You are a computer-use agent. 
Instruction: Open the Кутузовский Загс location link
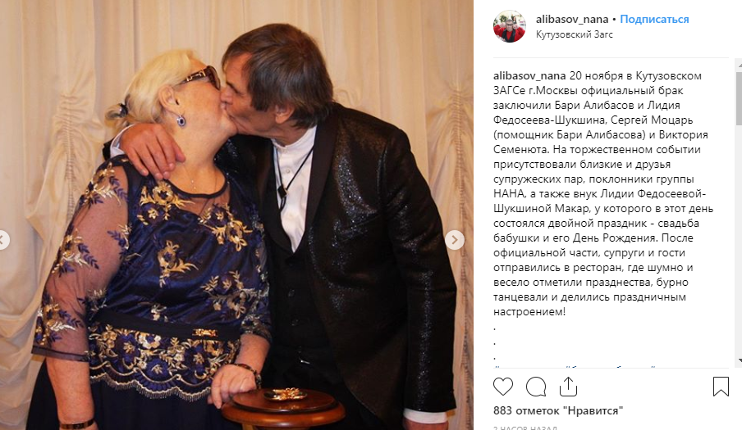pos(574,34)
